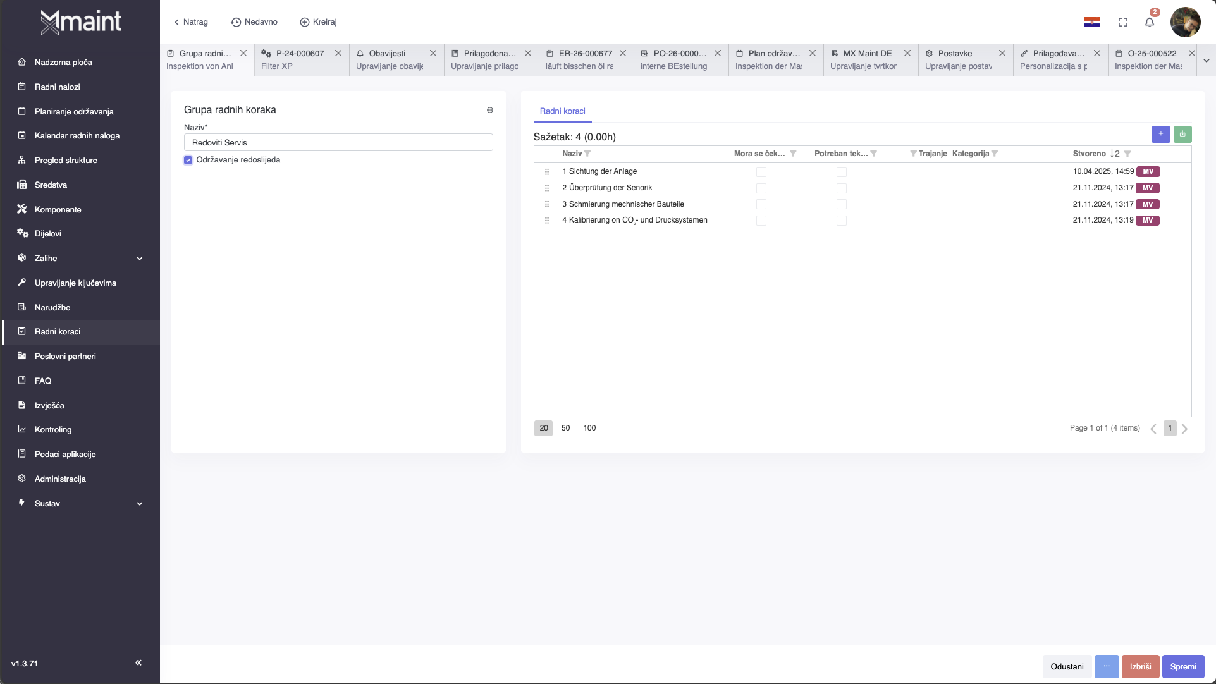Open the tab overflow dropdown arrow

click(x=1206, y=61)
